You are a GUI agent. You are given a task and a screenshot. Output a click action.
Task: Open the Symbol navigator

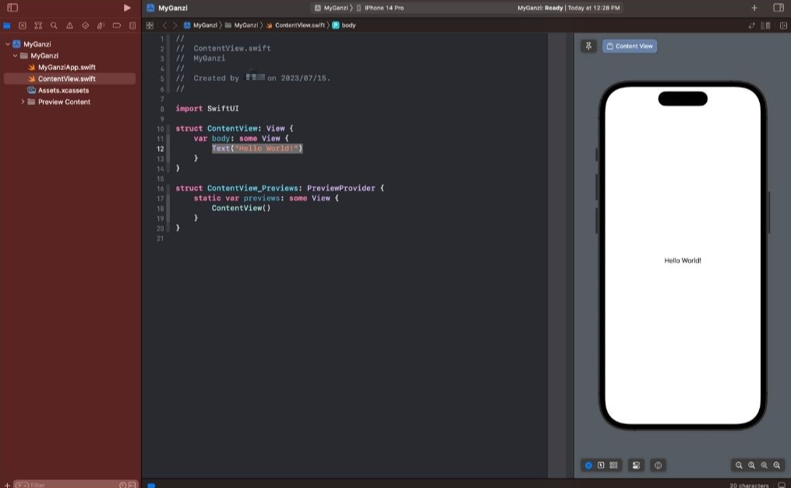pos(38,25)
